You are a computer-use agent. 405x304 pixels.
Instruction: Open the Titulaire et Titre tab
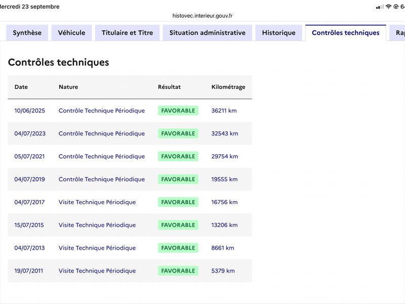(x=128, y=33)
